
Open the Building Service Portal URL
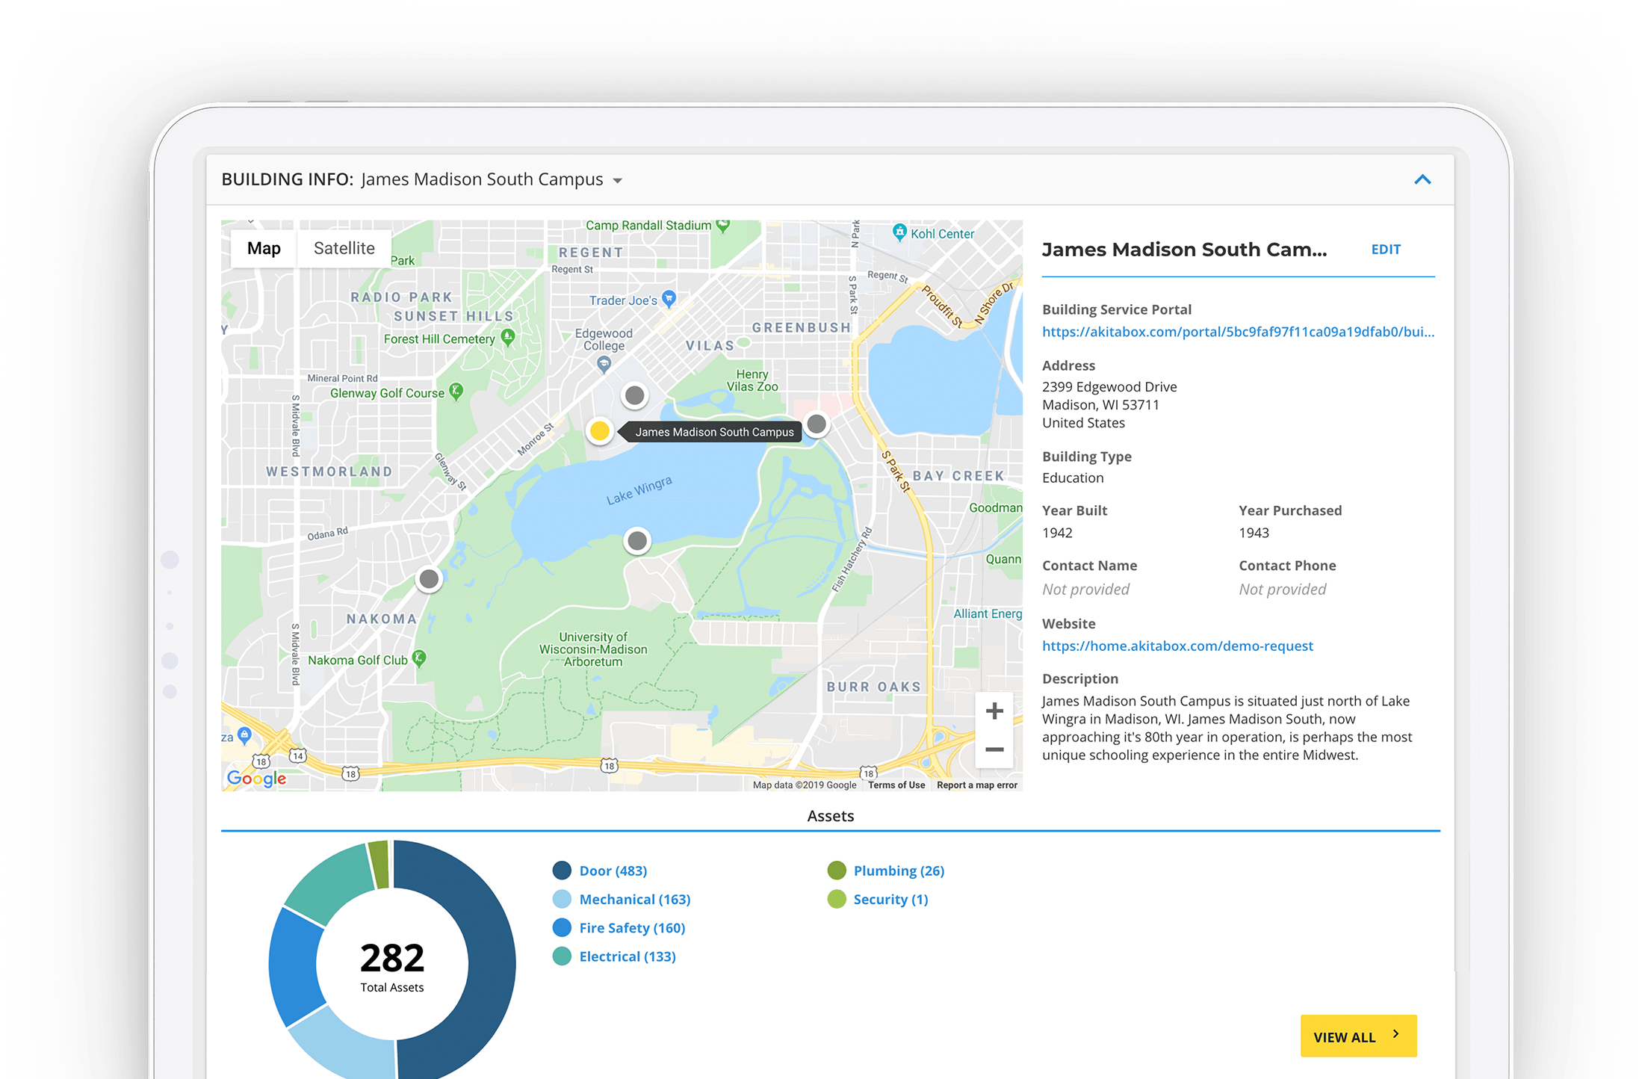coord(1238,332)
